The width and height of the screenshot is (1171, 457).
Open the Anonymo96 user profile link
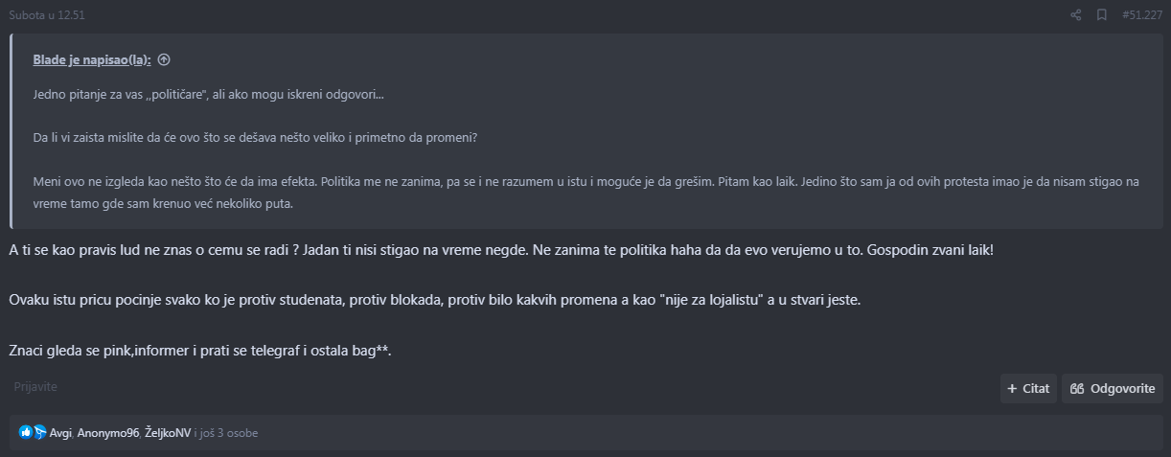click(108, 433)
